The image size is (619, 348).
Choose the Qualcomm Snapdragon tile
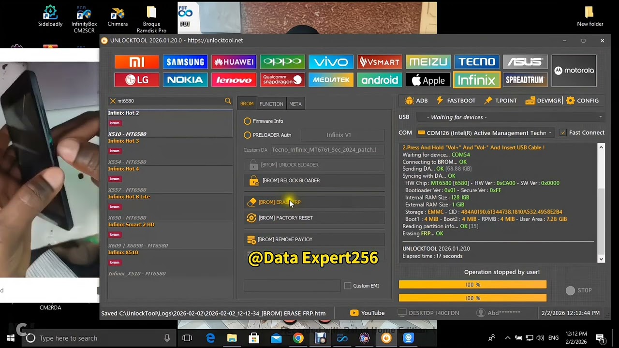click(282, 80)
